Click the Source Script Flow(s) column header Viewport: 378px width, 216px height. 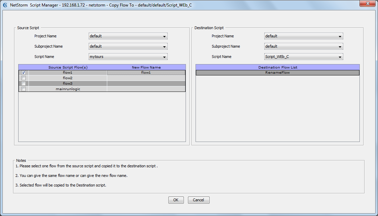tap(68, 67)
